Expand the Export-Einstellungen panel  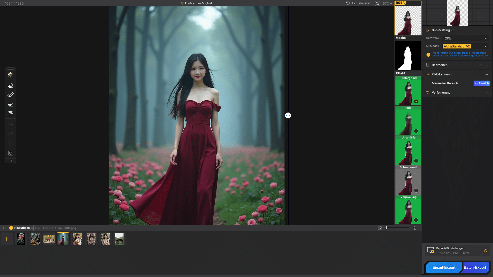485,251
